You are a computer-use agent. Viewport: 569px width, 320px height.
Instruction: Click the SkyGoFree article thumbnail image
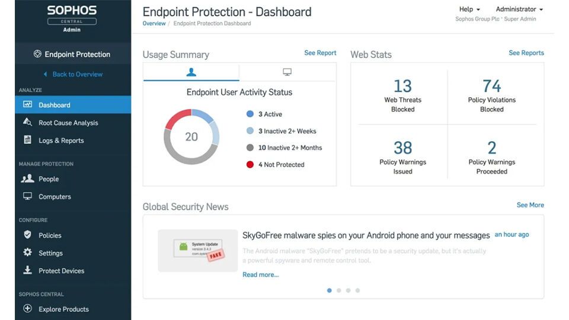(198, 251)
